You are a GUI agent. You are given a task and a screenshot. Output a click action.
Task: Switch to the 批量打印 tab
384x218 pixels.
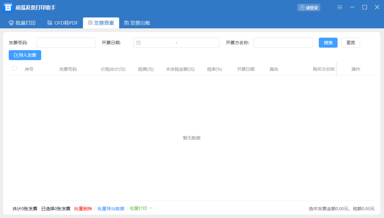pyautogui.click(x=22, y=23)
